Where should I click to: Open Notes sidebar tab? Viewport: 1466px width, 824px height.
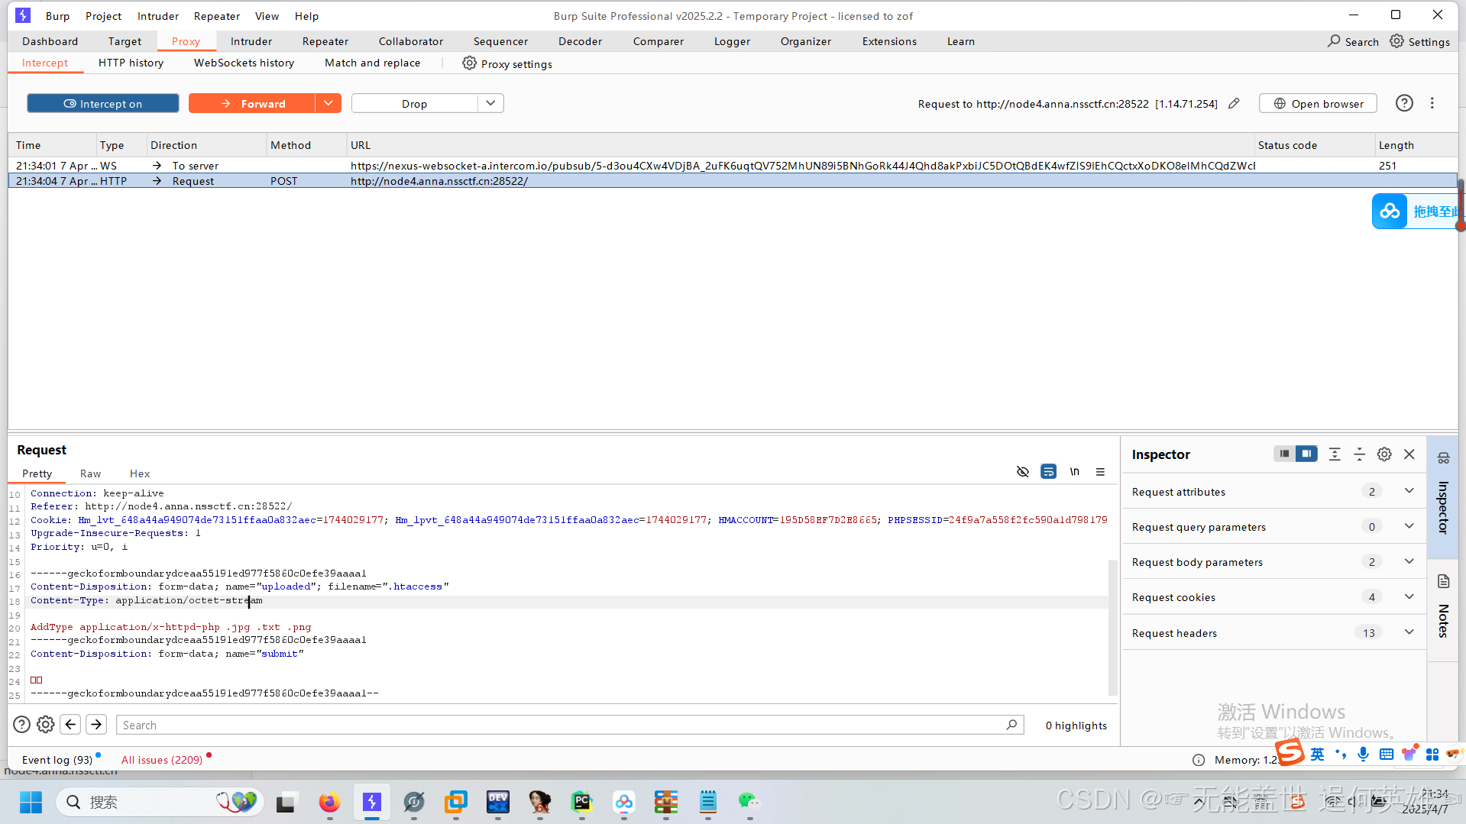coord(1444,609)
